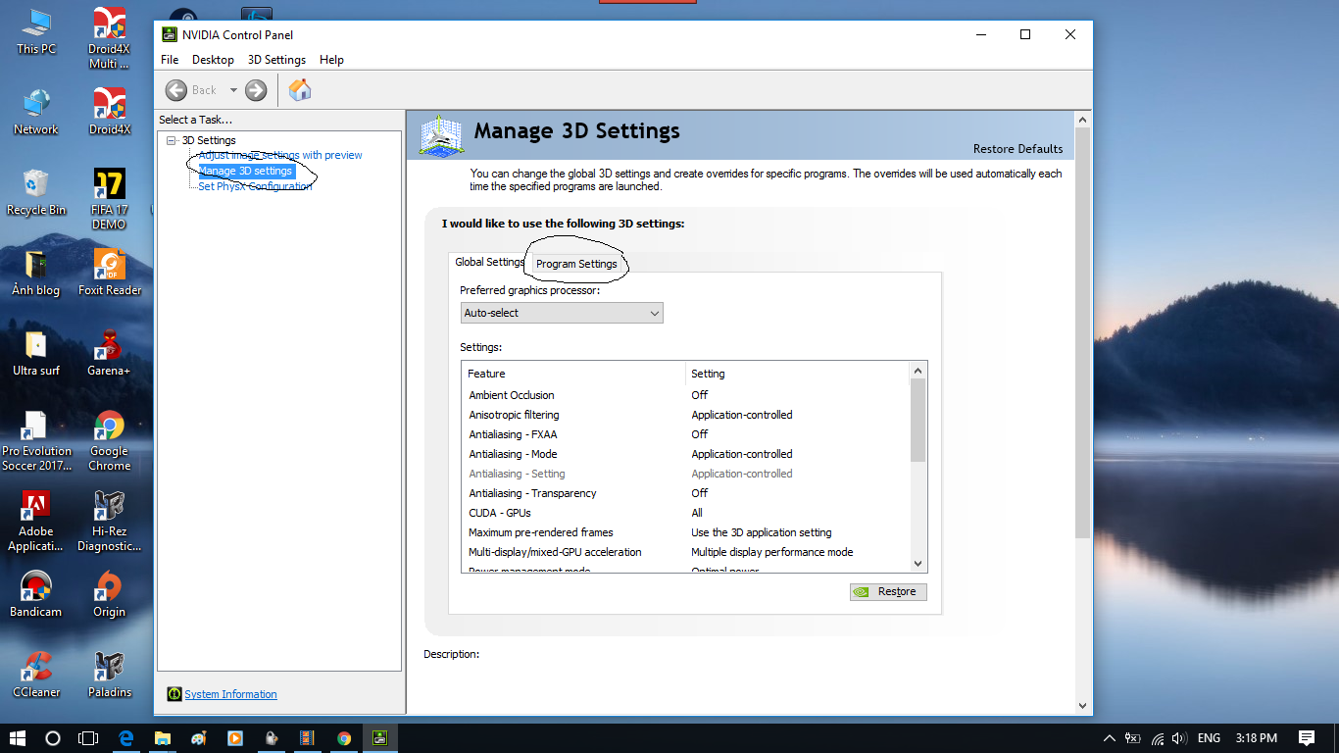This screenshot has width=1339, height=753.
Task: Click the Feature column header
Action: click(573, 374)
